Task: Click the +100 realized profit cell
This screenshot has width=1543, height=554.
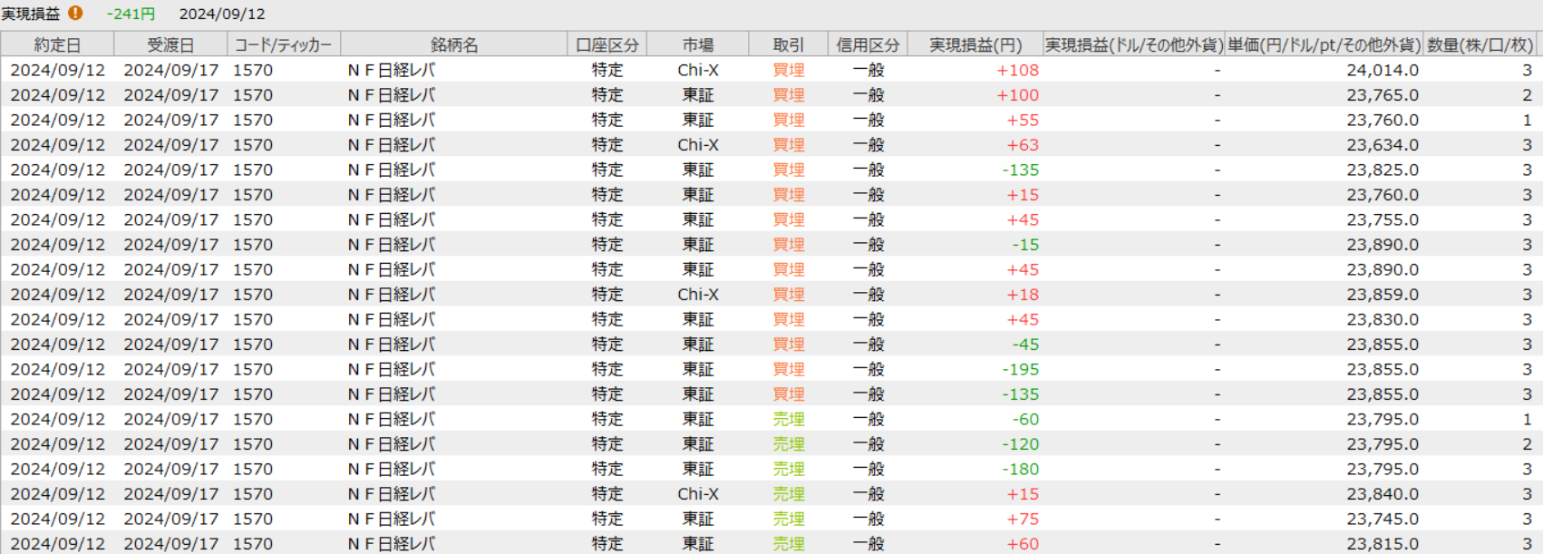Action: pos(1017,95)
